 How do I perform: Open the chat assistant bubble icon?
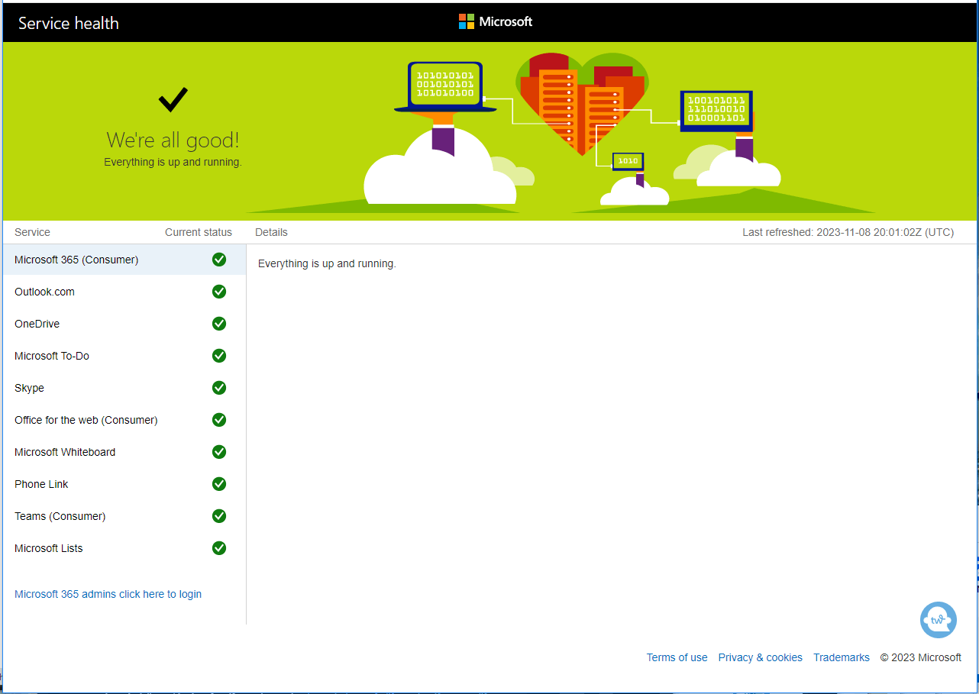point(939,620)
